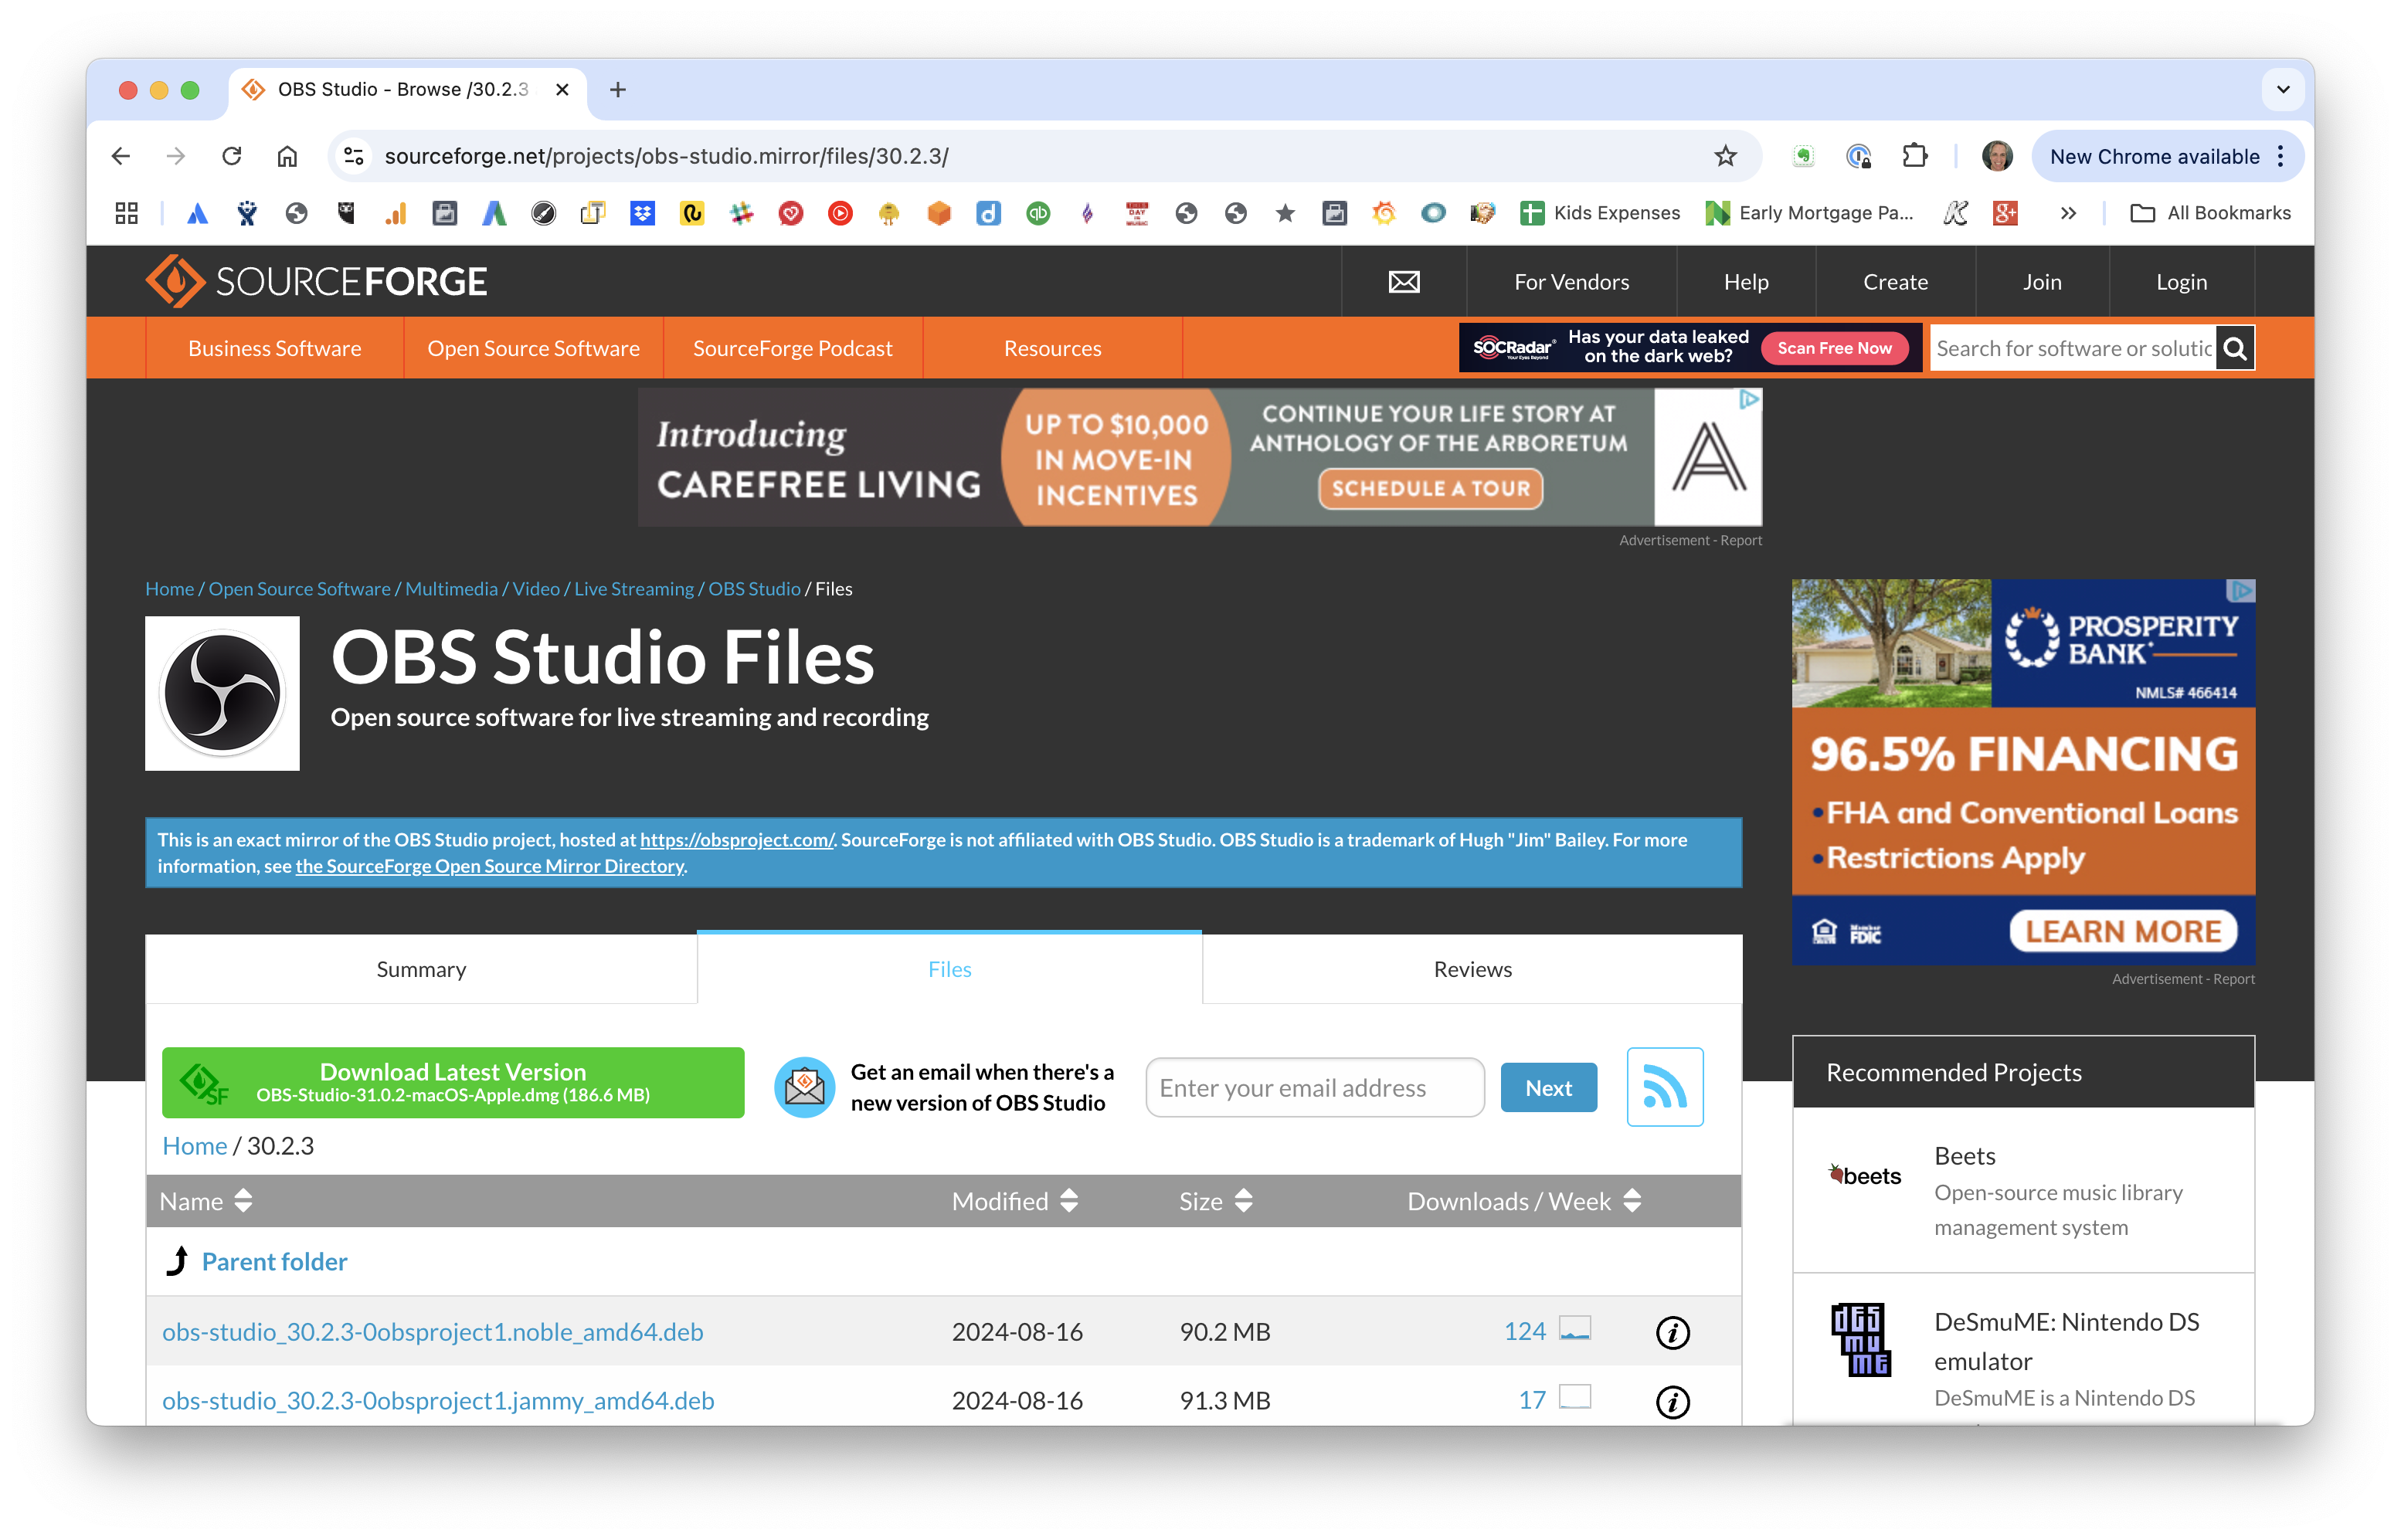Bookmark this page with the star icon
The height and width of the screenshot is (1540, 2401).
tap(1725, 156)
